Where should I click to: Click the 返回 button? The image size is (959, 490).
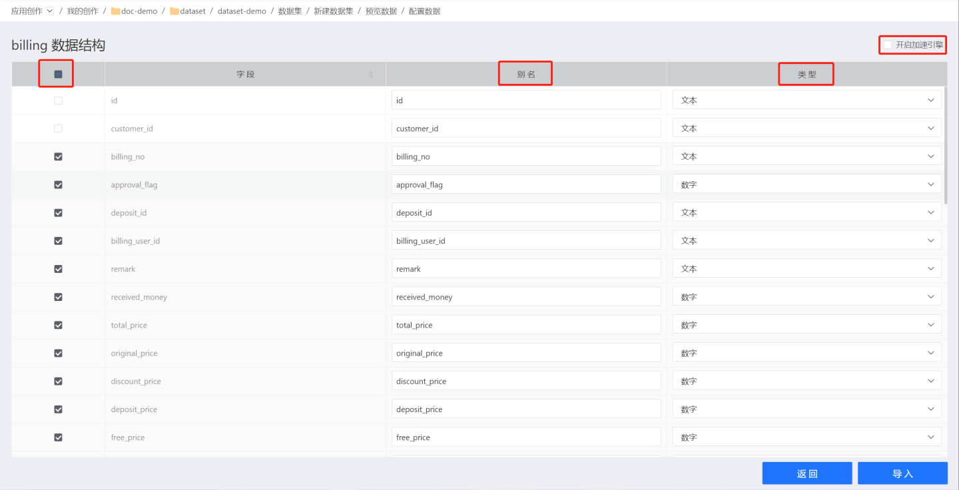pyautogui.click(x=806, y=473)
